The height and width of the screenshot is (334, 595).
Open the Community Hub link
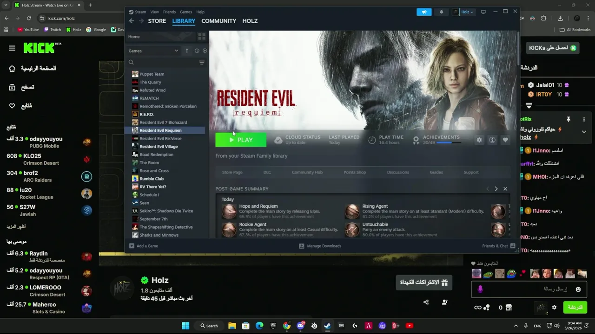tap(307, 172)
